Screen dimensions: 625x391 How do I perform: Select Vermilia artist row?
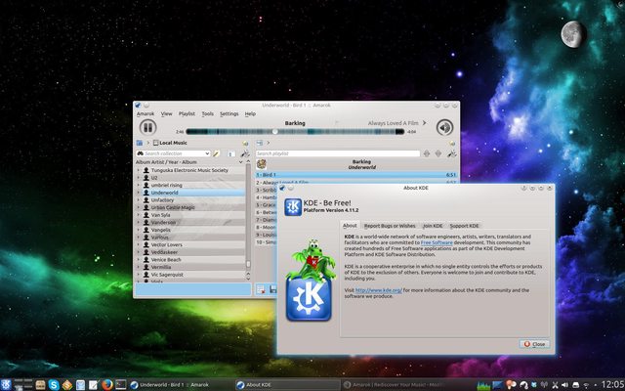190,267
